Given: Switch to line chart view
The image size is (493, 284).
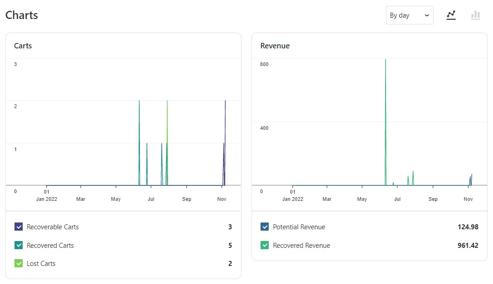Looking at the screenshot, I should tap(451, 15).
